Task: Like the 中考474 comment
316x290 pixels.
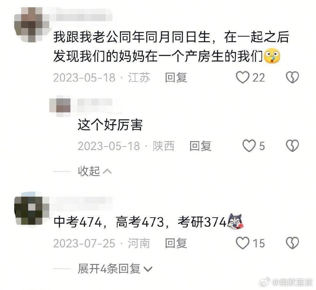Action: [243, 243]
